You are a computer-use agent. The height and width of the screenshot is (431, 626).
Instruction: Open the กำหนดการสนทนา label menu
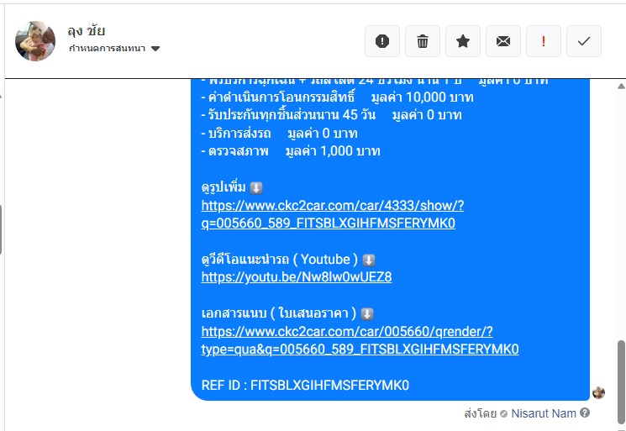tap(107, 48)
